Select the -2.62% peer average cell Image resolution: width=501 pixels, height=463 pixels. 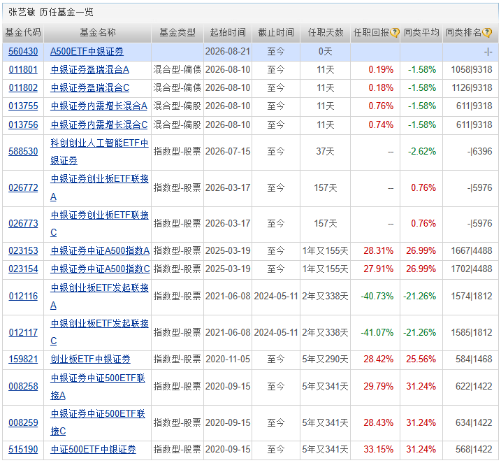point(422,151)
